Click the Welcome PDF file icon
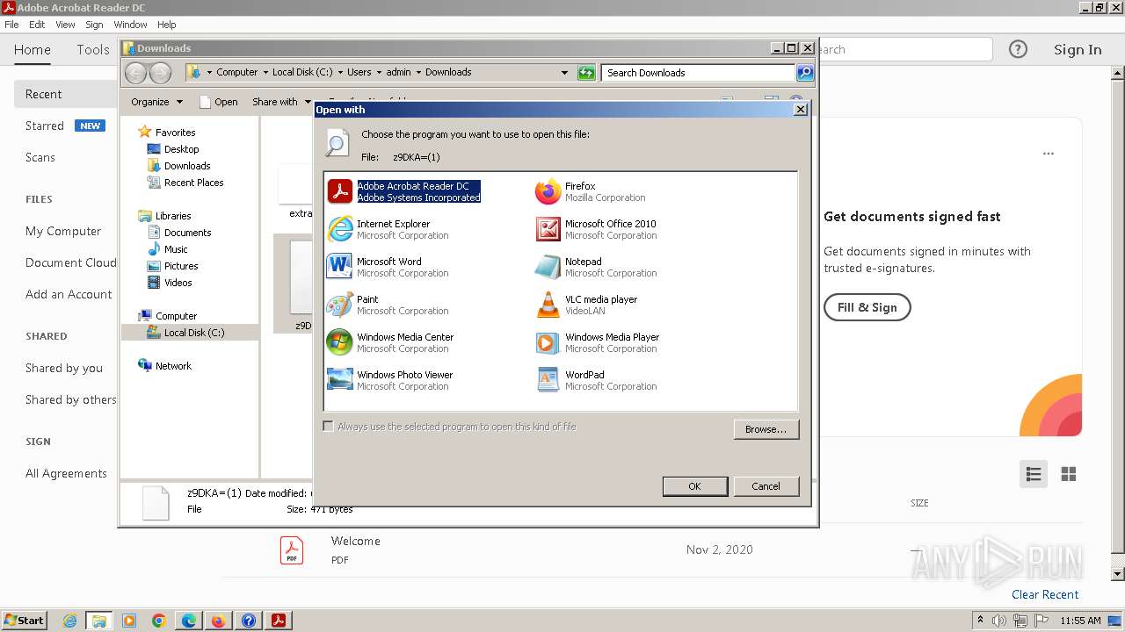1125x632 pixels. (x=292, y=550)
